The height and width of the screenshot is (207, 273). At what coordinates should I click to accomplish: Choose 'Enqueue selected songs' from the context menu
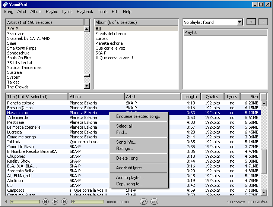[x=138, y=116]
